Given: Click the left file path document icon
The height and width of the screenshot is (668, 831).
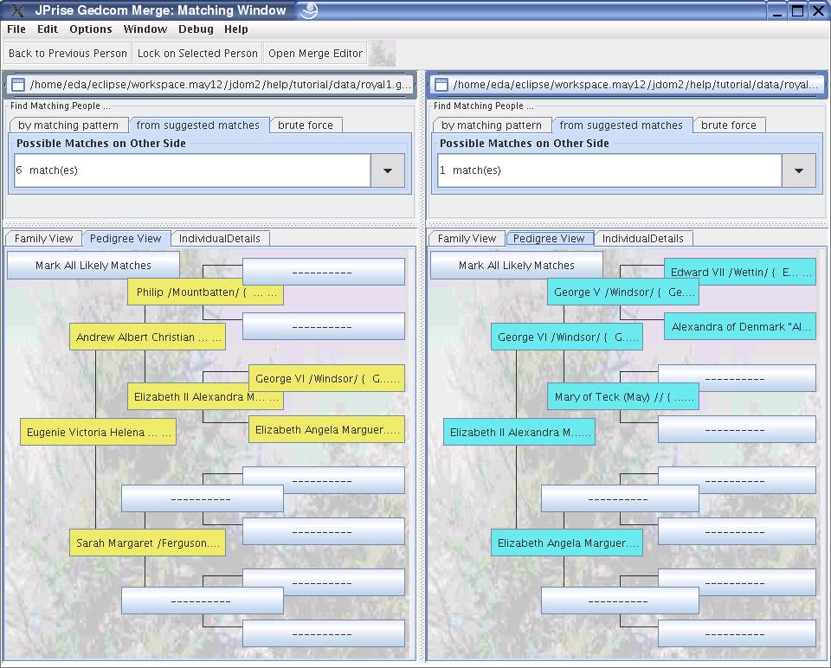Looking at the screenshot, I should point(17,85).
